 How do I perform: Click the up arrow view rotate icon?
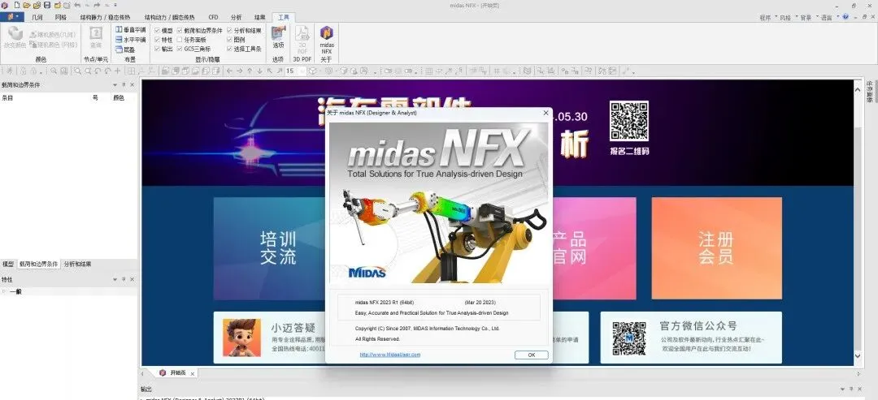coord(250,71)
